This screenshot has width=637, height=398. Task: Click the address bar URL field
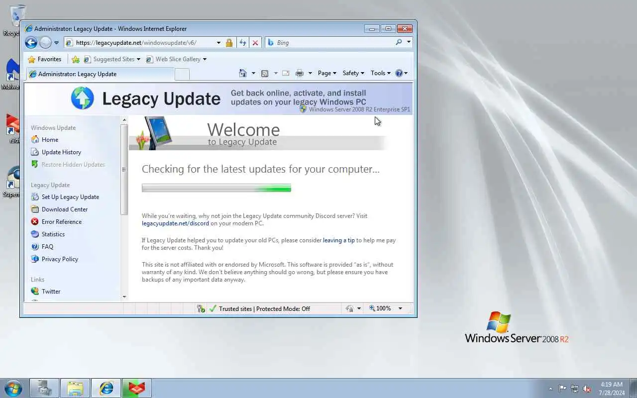point(139,43)
